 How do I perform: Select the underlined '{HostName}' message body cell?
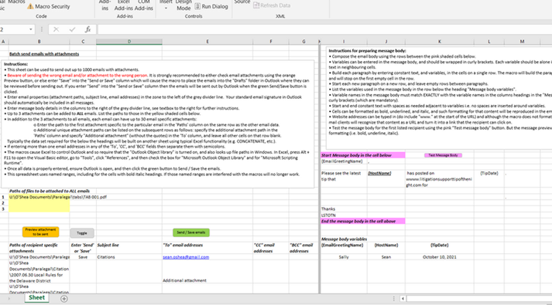386,179
